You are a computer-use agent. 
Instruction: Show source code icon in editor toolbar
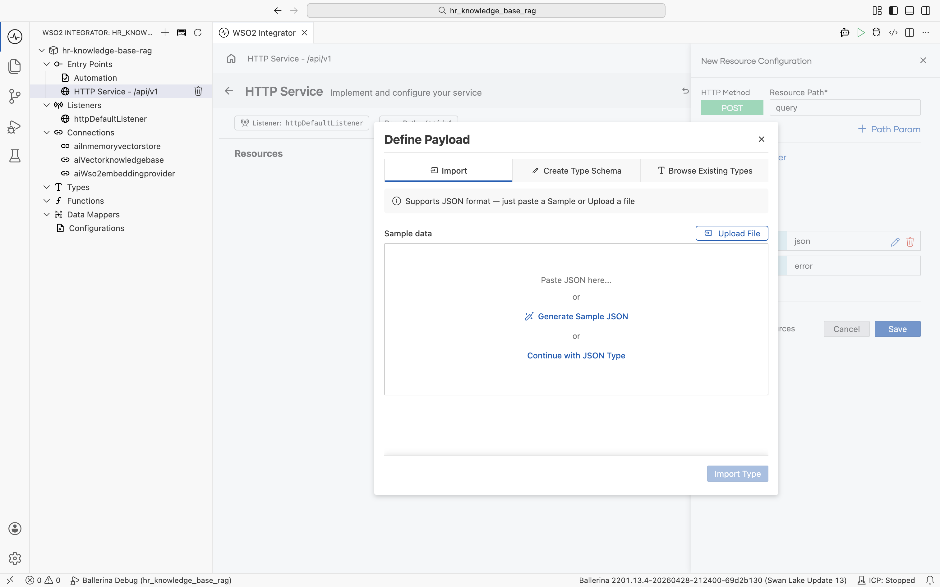point(893,33)
